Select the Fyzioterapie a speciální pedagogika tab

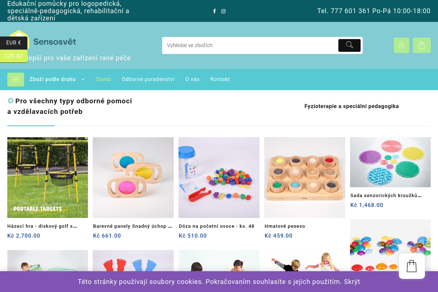click(351, 106)
